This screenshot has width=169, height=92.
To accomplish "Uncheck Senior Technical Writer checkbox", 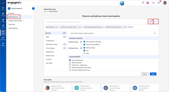I will [84, 44].
